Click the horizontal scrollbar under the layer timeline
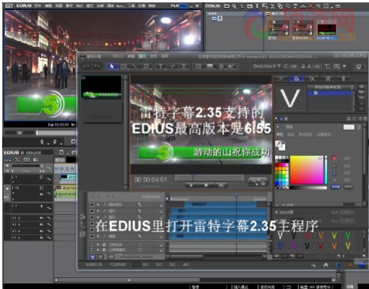The height and width of the screenshot is (289, 369). (x=216, y=256)
